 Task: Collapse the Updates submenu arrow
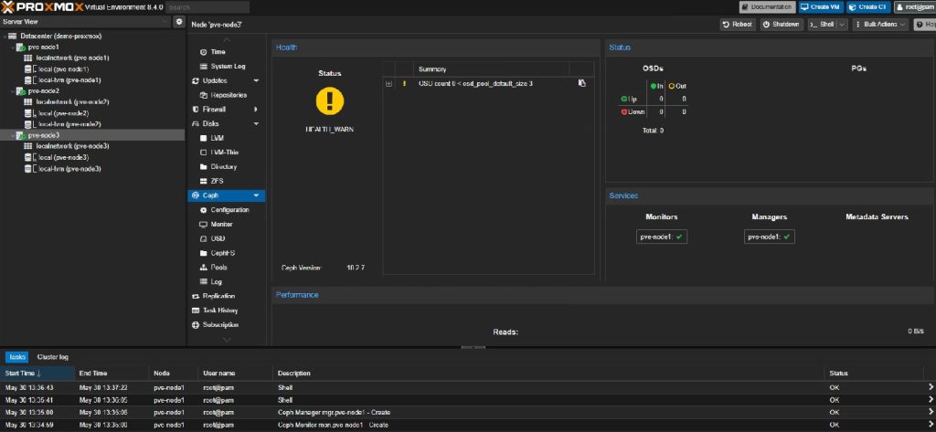click(256, 80)
